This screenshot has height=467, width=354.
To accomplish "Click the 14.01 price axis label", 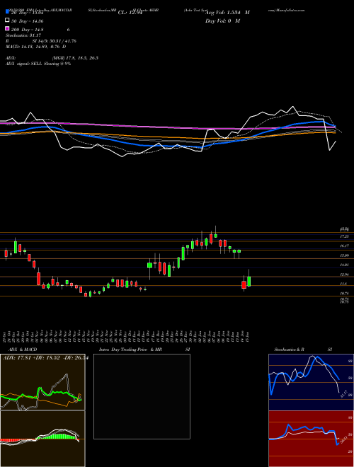I will [345, 265].
